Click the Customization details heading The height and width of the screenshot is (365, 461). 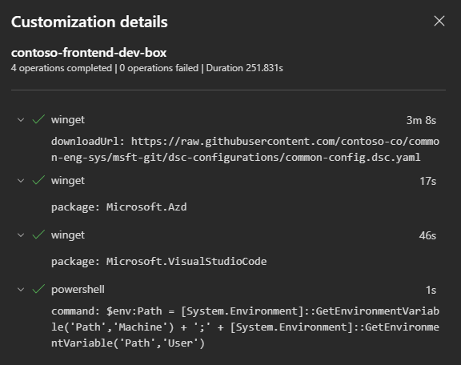coord(90,22)
